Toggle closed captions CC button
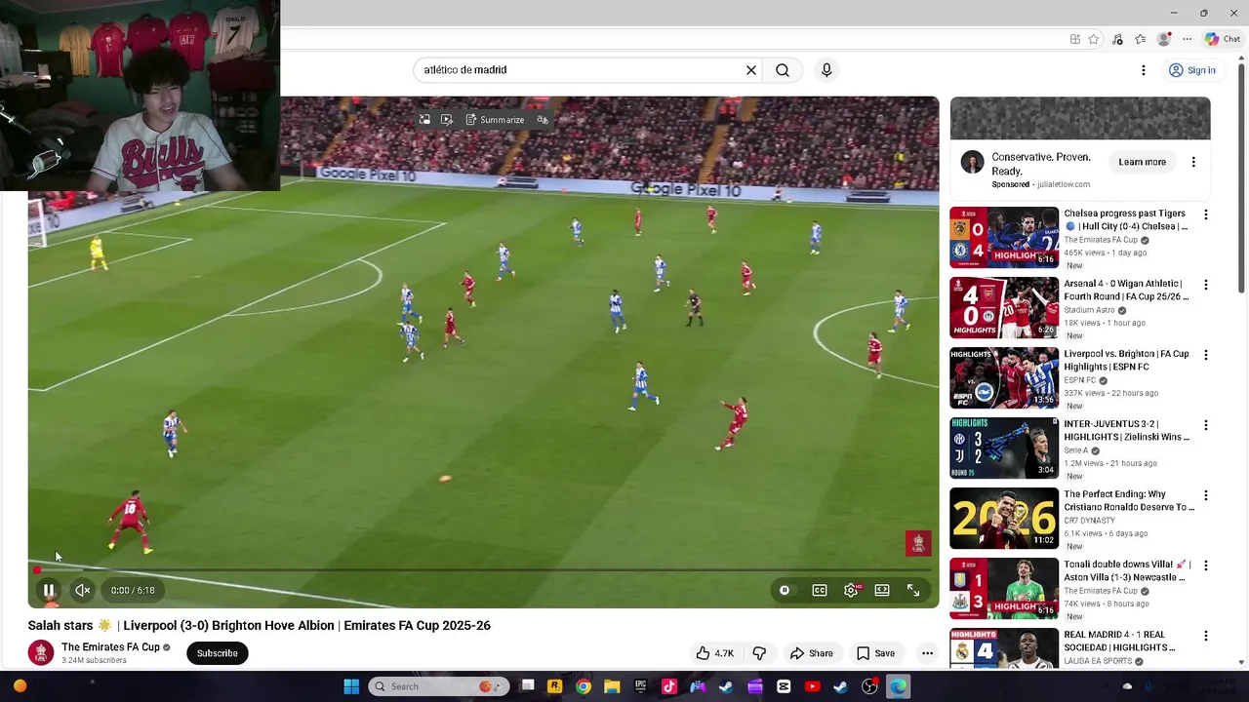Image resolution: width=1249 pixels, height=702 pixels. tap(820, 590)
